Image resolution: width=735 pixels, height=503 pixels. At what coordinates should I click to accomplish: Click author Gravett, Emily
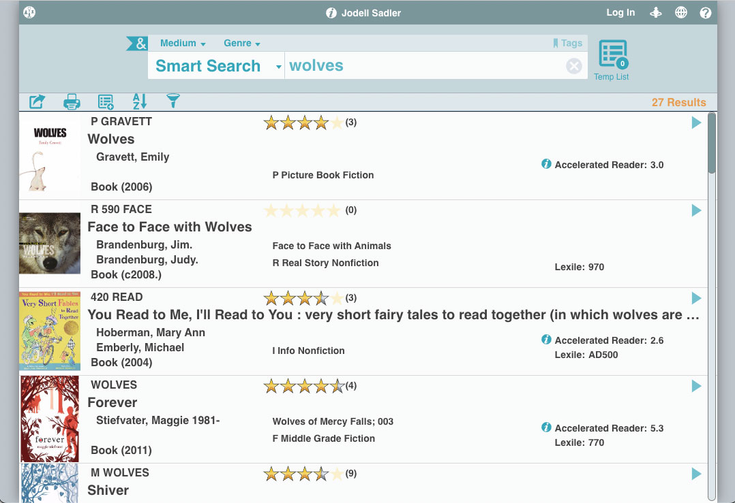[x=133, y=157]
